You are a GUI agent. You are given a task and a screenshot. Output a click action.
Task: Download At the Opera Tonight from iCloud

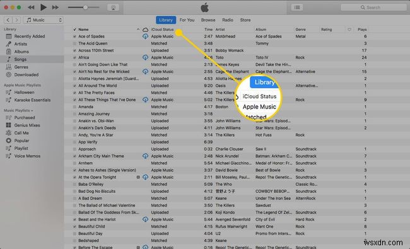(145, 177)
